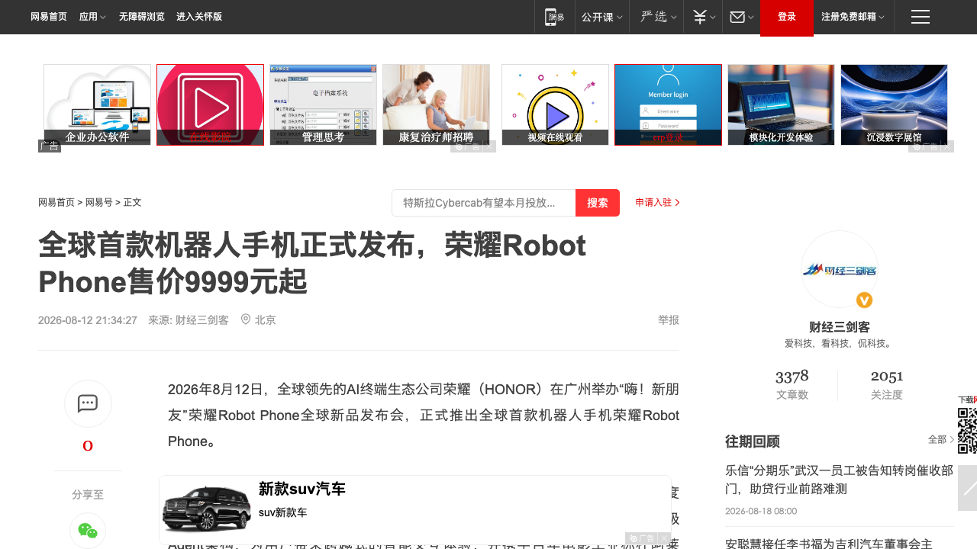Expand the 注册免费邮箱 dropdown
This screenshot has width=977, height=549.
click(853, 17)
